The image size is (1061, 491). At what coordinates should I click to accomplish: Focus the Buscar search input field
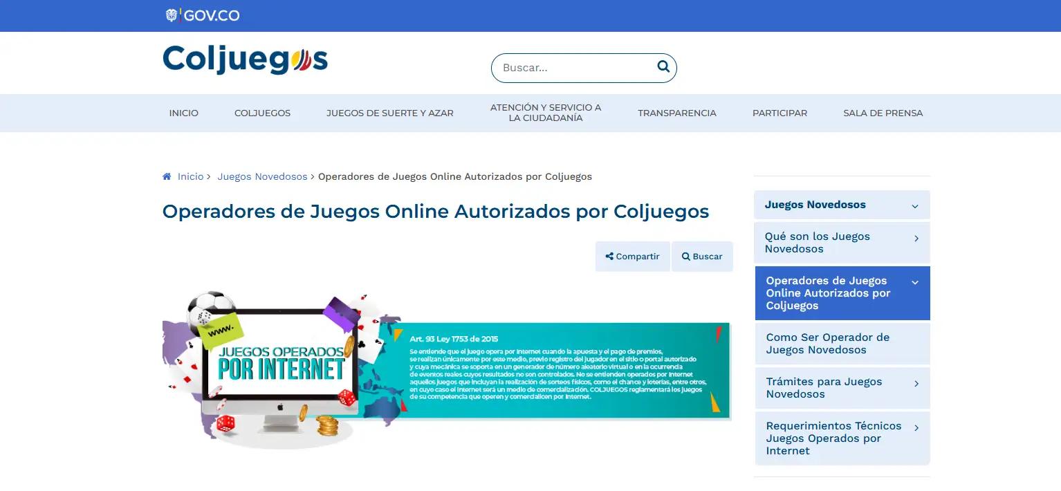pos(584,68)
